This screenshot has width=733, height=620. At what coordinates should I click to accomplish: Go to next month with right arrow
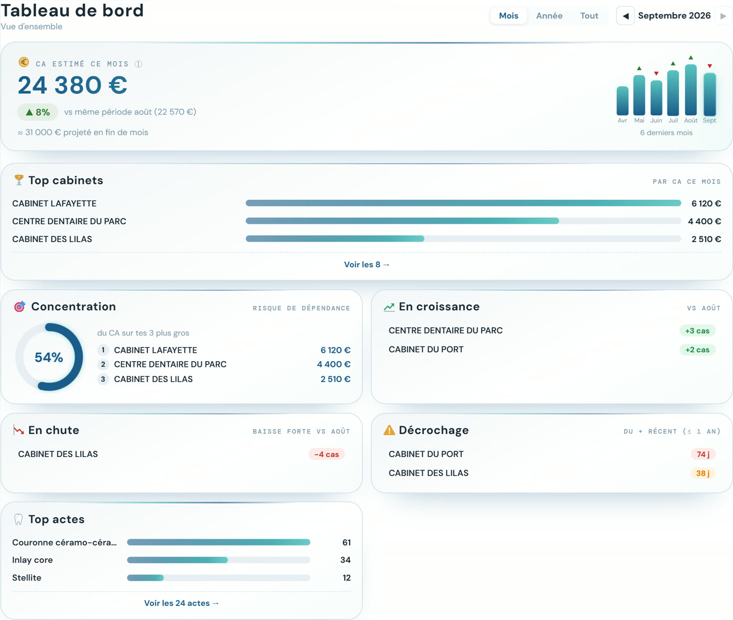[723, 16]
